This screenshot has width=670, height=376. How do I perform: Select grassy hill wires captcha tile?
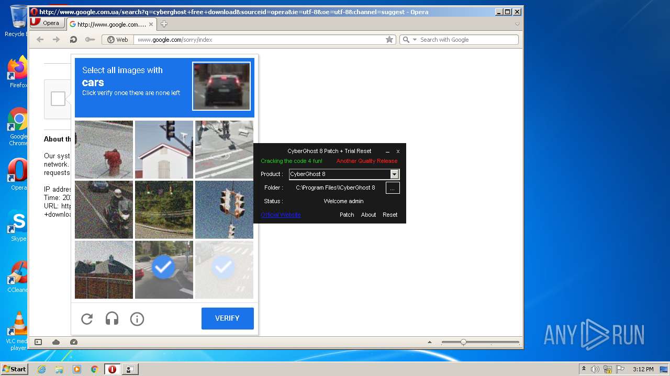[164, 209]
